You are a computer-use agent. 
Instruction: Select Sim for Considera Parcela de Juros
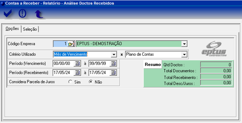click(x=70, y=82)
